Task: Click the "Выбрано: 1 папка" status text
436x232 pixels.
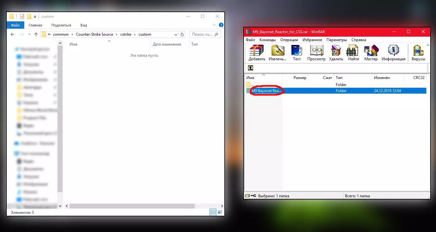Action: pyautogui.click(x=274, y=196)
